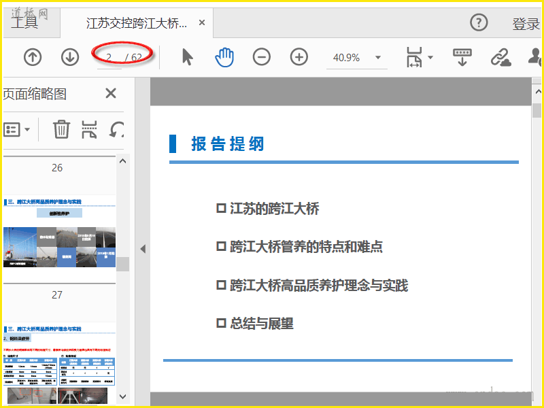Click the fit-width page display icon
The height and width of the screenshot is (408, 544).
(x=414, y=57)
